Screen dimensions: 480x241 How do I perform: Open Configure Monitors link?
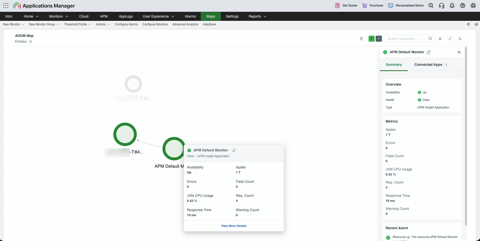155,24
